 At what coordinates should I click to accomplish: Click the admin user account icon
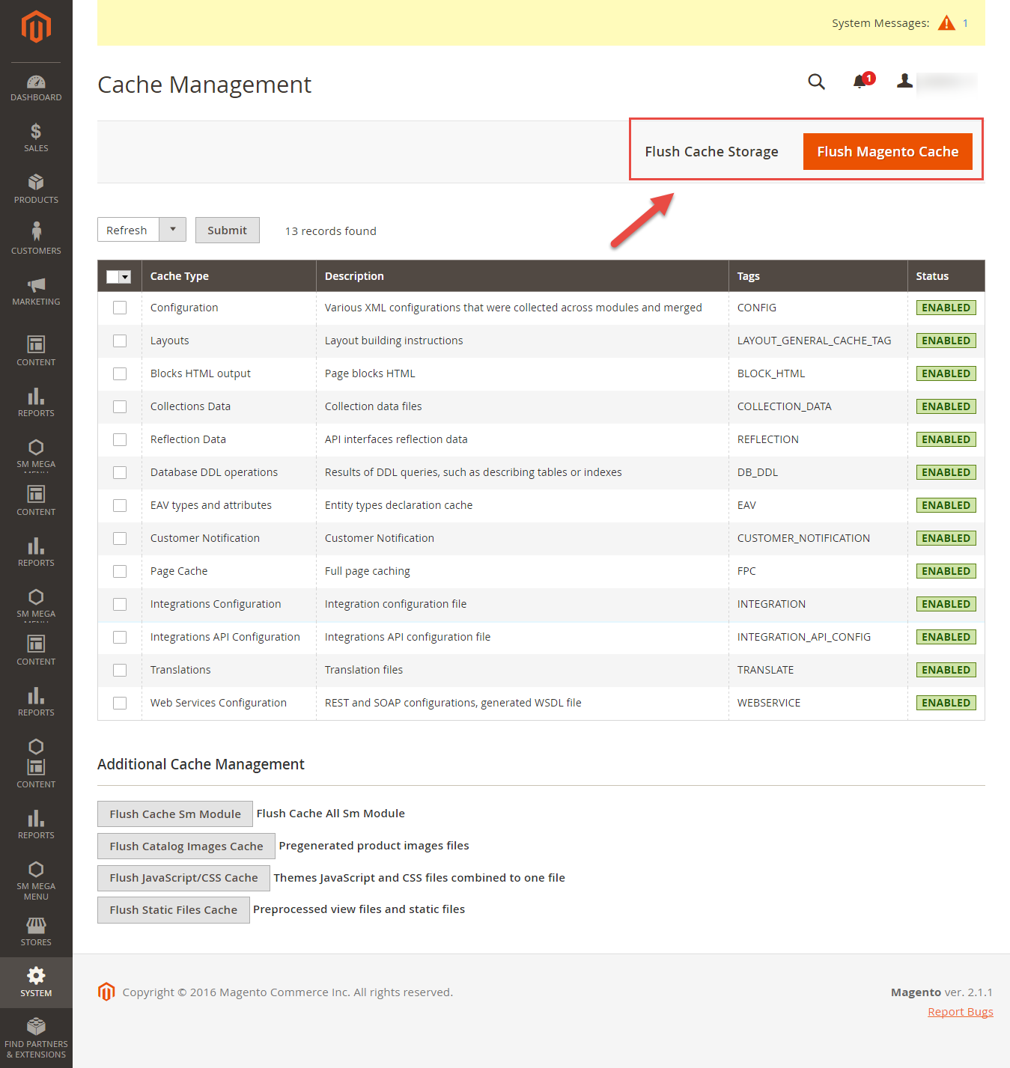[x=904, y=81]
